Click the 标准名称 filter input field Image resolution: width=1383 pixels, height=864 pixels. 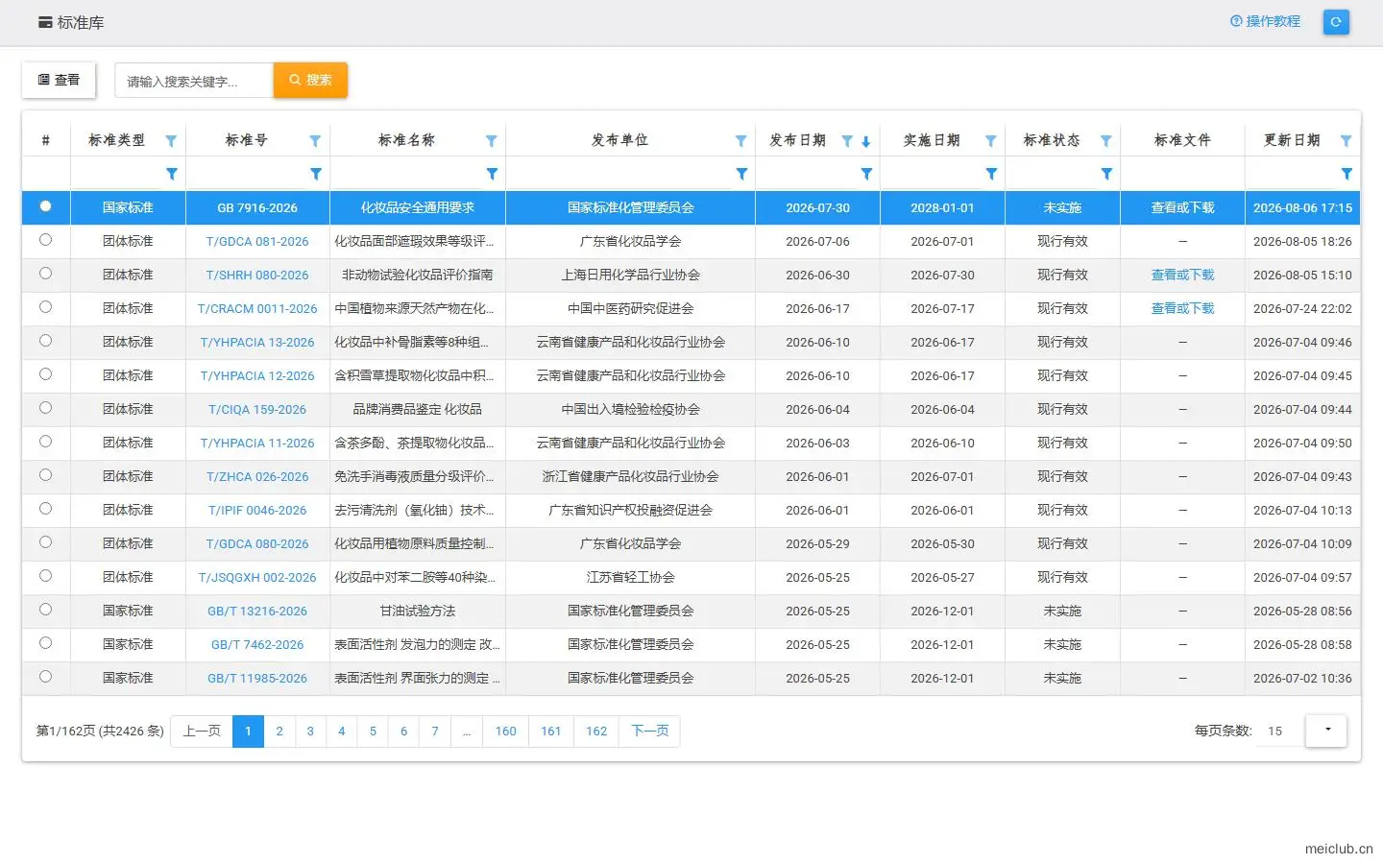pyautogui.click(x=406, y=174)
